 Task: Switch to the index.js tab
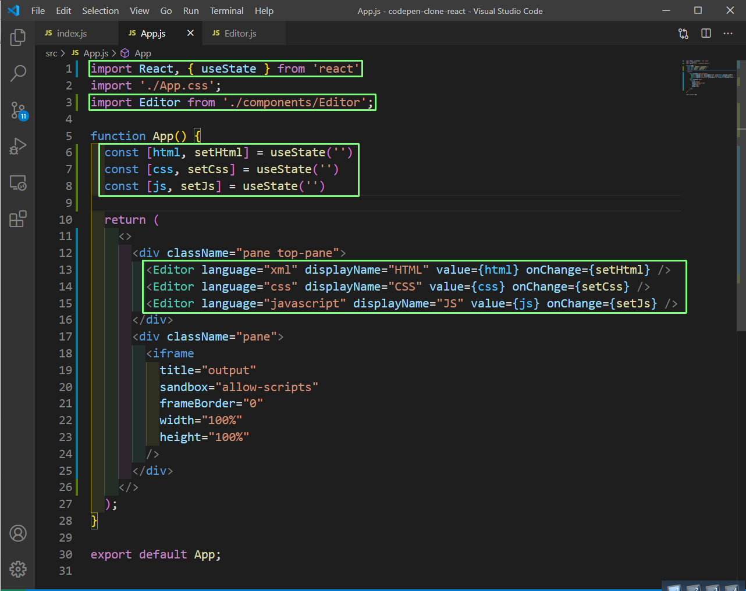pyautogui.click(x=76, y=33)
